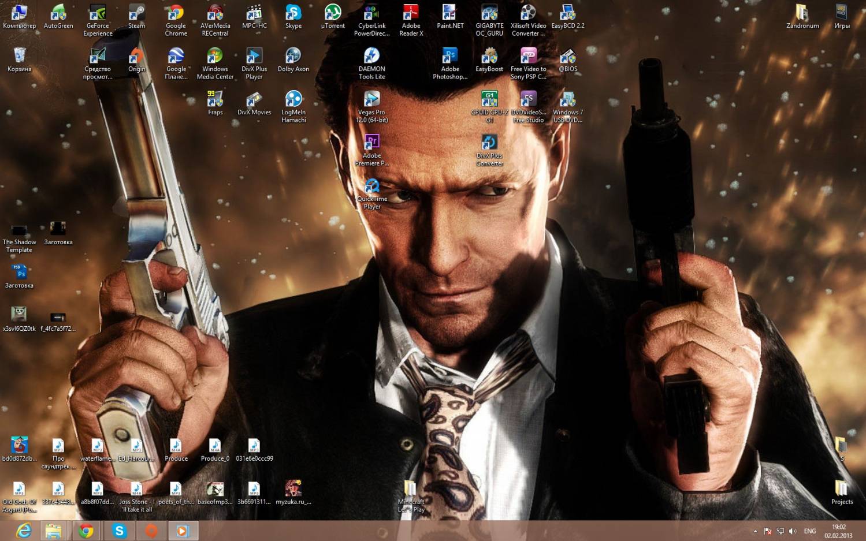Open QuickTime Player shortcut
Image resolution: width=866 pixels, height=541 pixels.
[x=371, y=193]
